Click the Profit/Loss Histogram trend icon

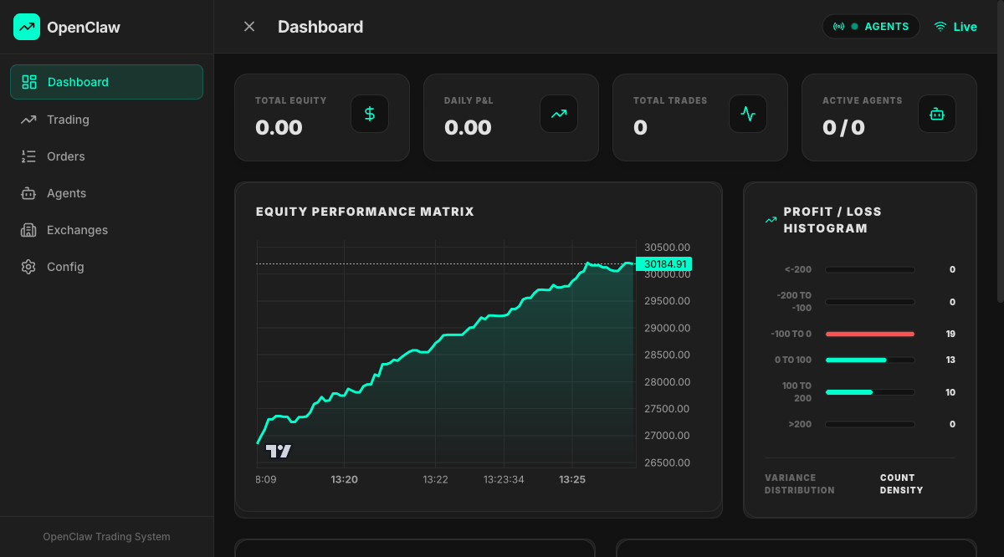pyautogui.click(x=771, y=220)
